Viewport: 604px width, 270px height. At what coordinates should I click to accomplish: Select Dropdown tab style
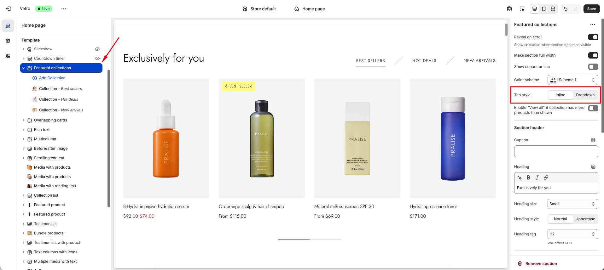pyautogui.click(x=585, y=95)
